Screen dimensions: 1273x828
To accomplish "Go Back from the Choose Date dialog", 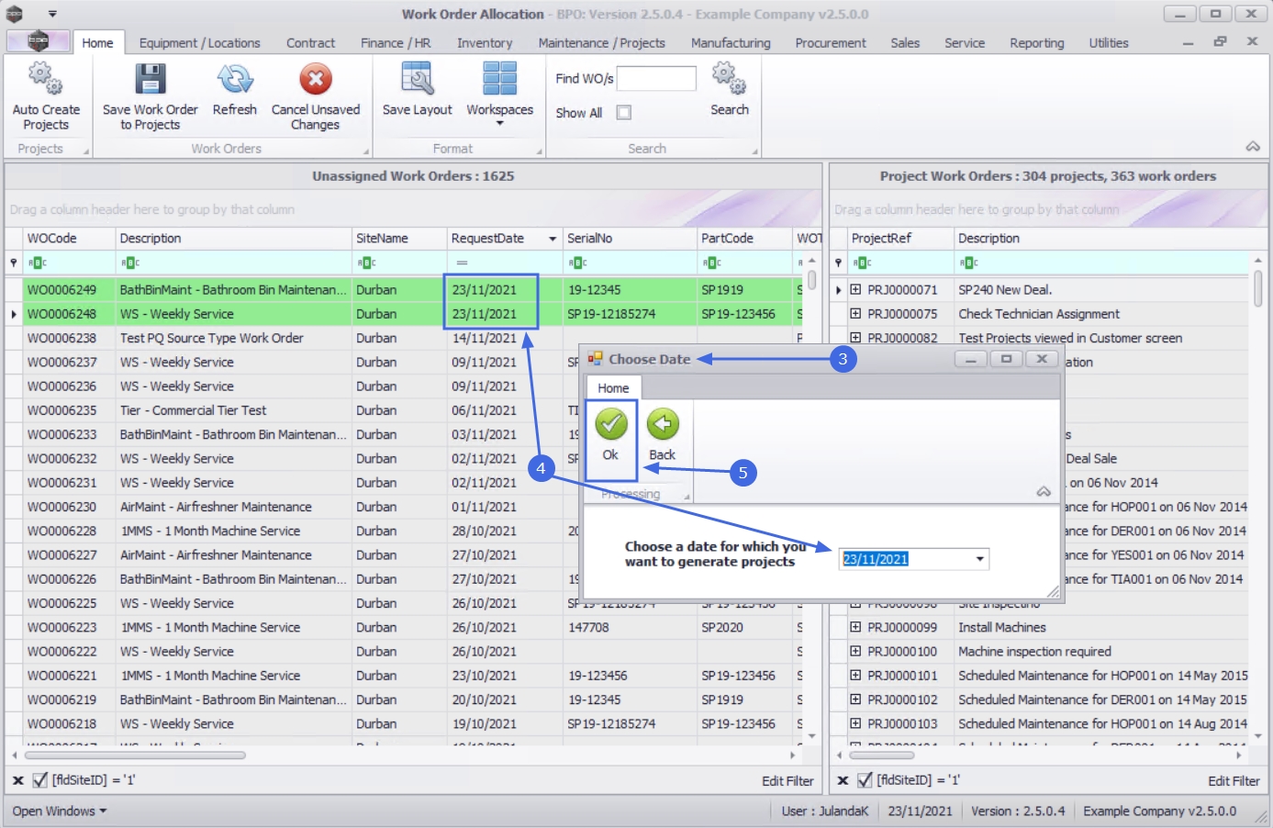I will point(662,434).
